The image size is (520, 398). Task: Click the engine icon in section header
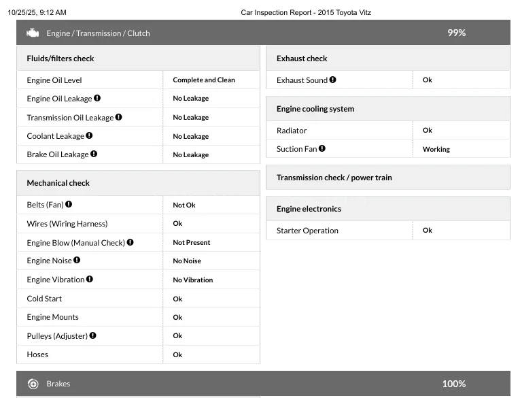click(x=33, y=33)
